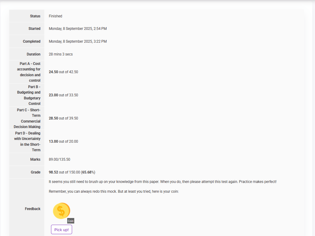The image size is (315, 236).
Task: Select the Finished status value
Action: coord(55,16)
